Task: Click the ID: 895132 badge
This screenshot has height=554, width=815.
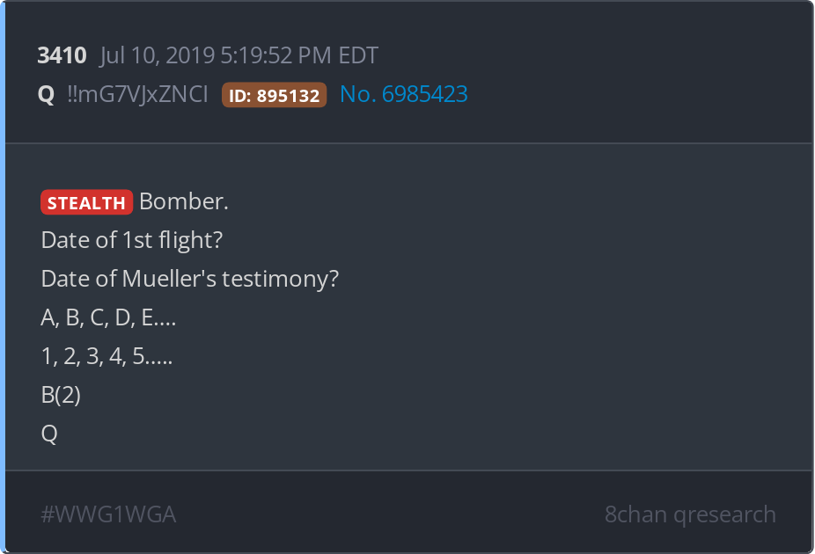Action: coord(274,95)
